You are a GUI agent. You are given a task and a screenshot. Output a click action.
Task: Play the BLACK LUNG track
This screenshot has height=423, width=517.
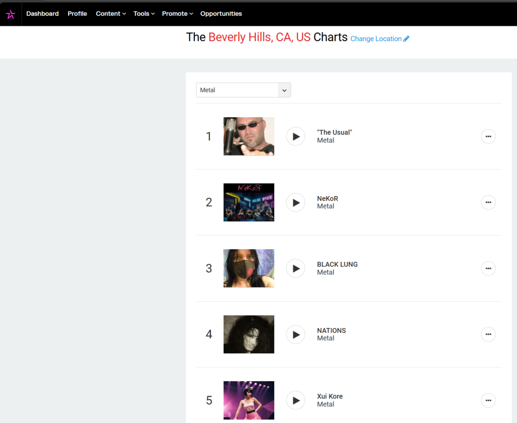(296, 268)
